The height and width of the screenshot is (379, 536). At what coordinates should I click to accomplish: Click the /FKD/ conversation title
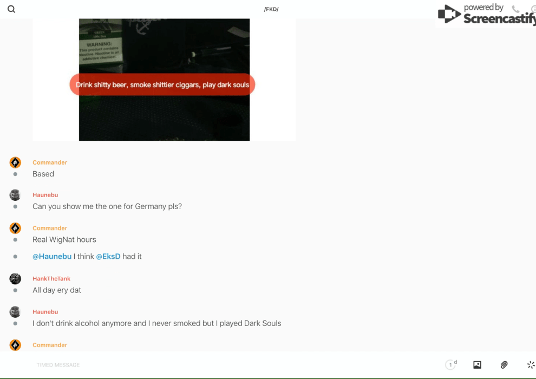[271, 9]
